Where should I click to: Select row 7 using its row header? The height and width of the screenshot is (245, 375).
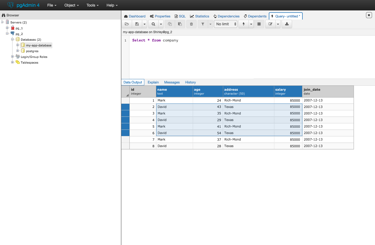point(126,139)
